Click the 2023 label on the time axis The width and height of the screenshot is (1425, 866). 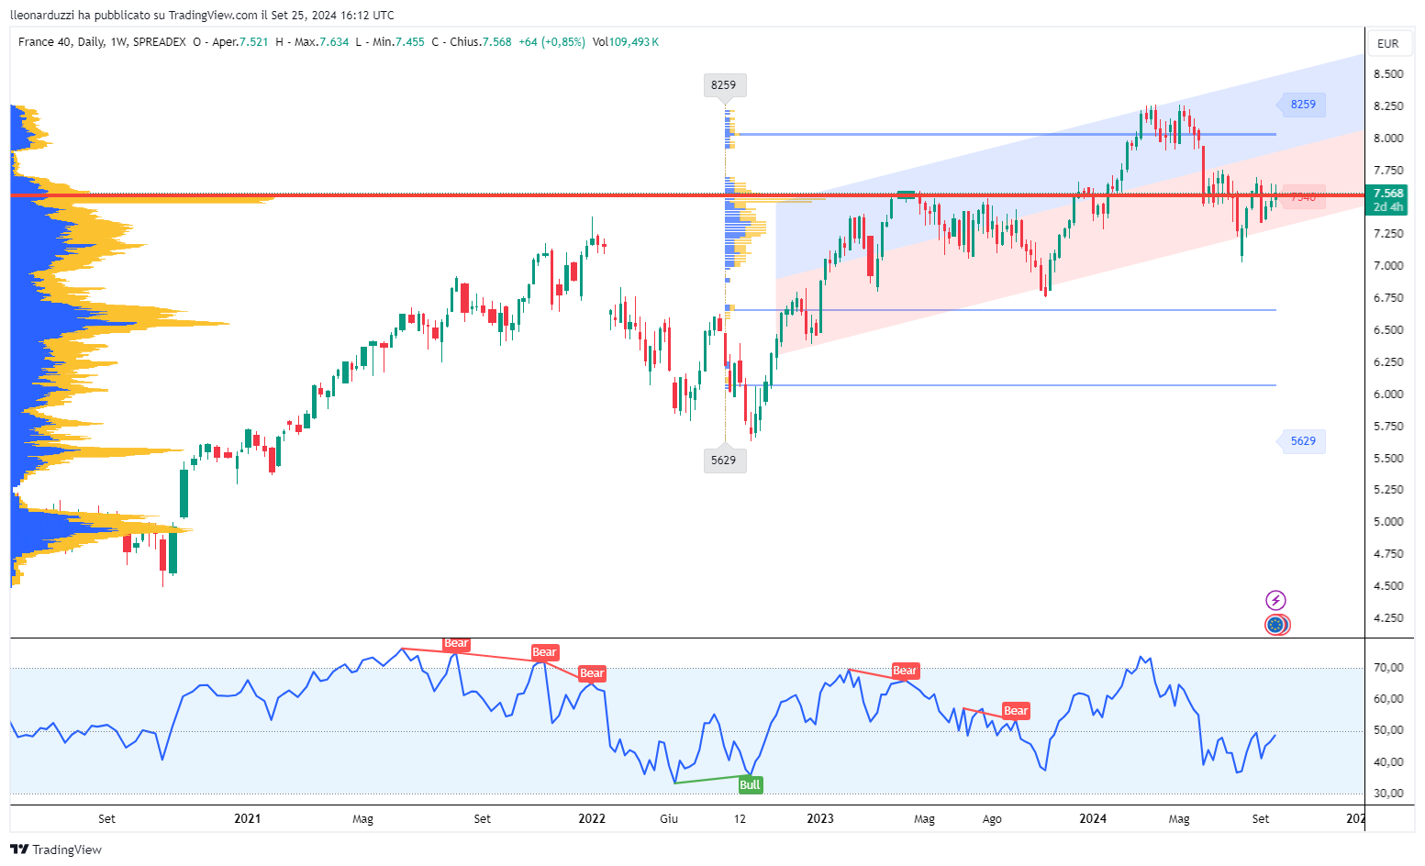pos(820,818)
